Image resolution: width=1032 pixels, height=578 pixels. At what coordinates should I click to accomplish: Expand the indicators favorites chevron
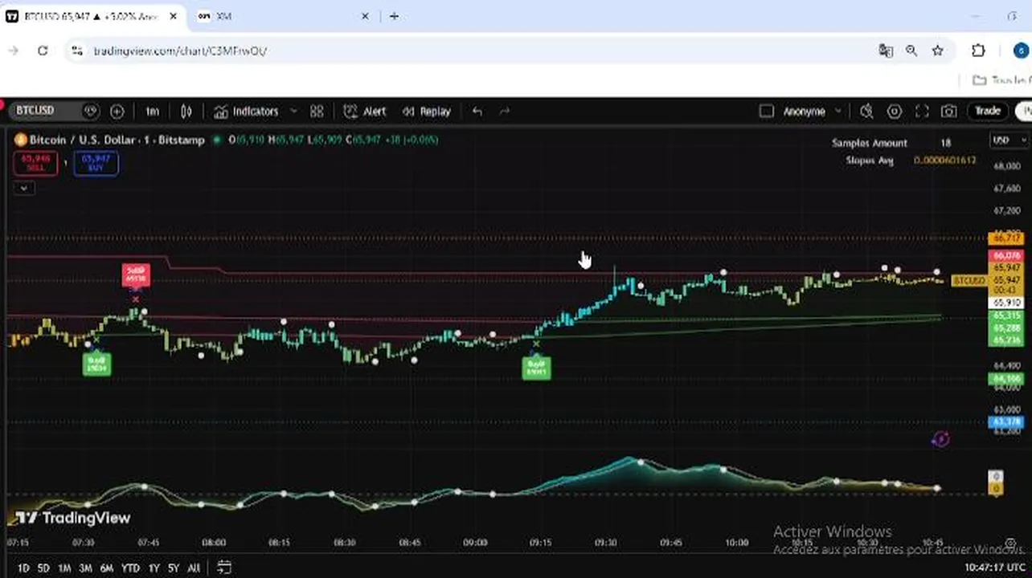point(293,112)
